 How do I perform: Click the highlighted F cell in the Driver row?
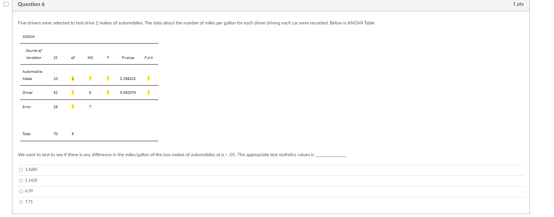[x=108, y=92]
